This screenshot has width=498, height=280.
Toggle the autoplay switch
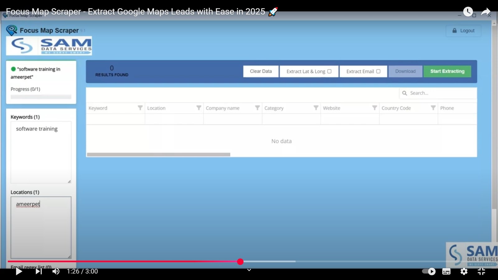coord(429,271)
